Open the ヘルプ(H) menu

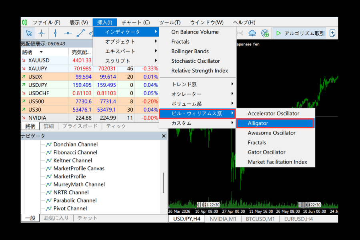244,22
